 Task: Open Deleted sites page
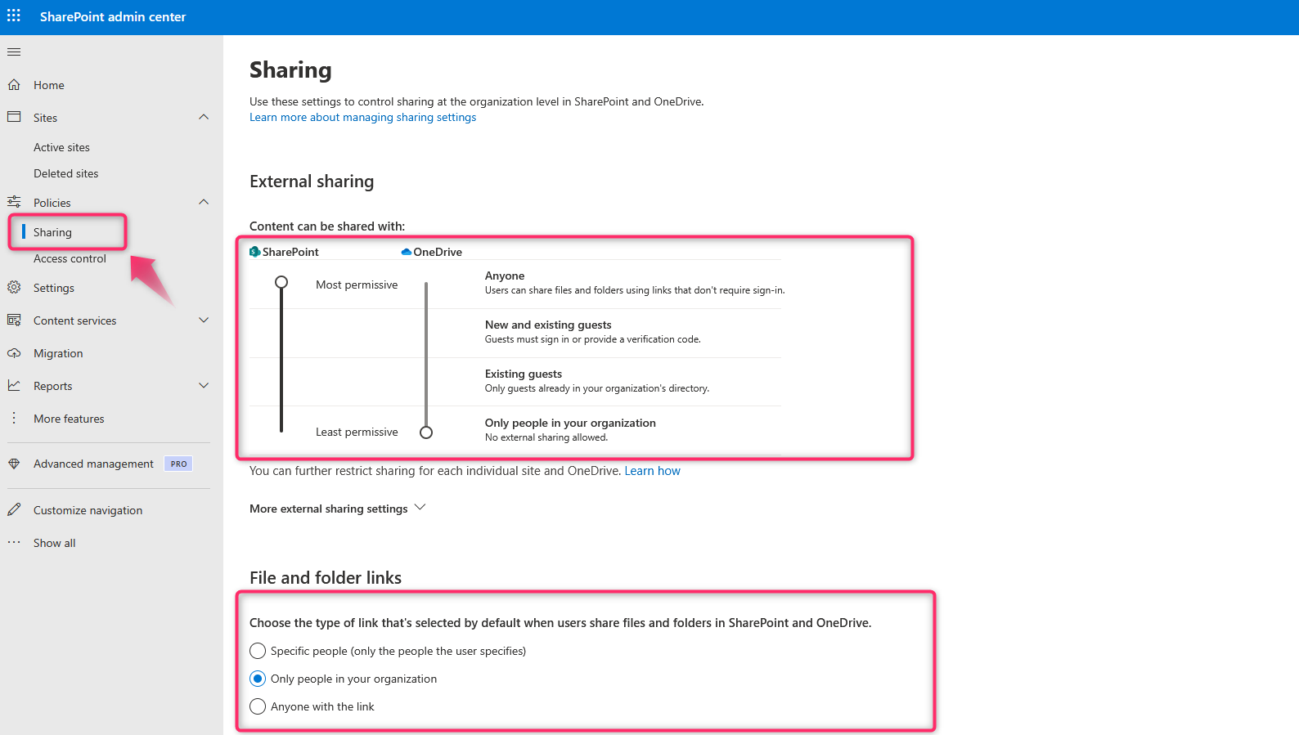pyautogui.click(x=65, y=173)
